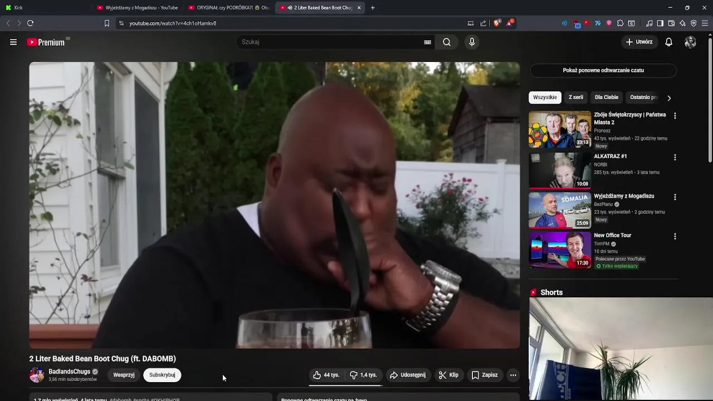The height and width of the screenshot is (401, 713).
Task: Click the video player to pause
Action: [x=275, y=205]
